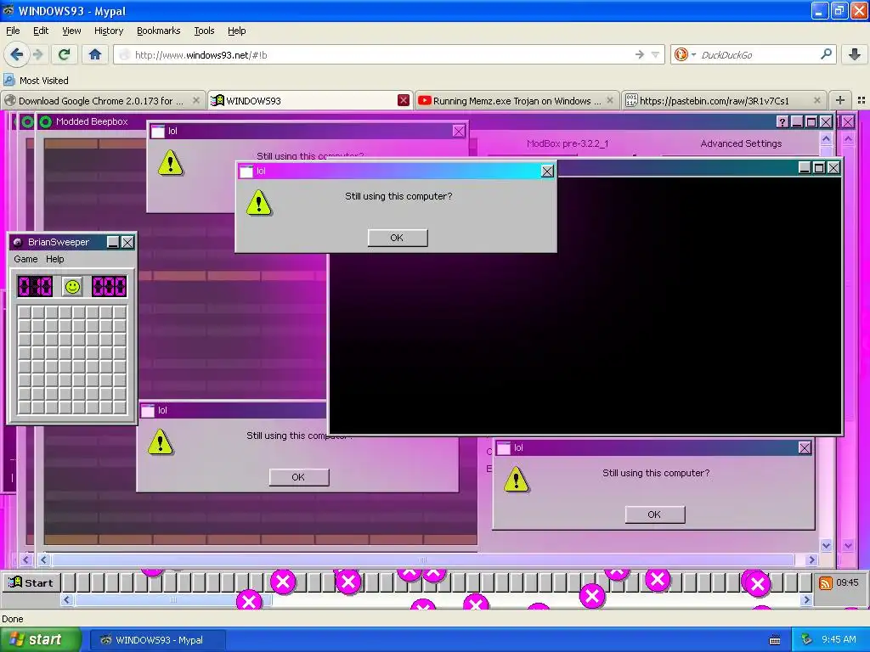Switch to Download Google Chrome tab
The height and width of the screenshot is (652, 870).
pos(103,100)
